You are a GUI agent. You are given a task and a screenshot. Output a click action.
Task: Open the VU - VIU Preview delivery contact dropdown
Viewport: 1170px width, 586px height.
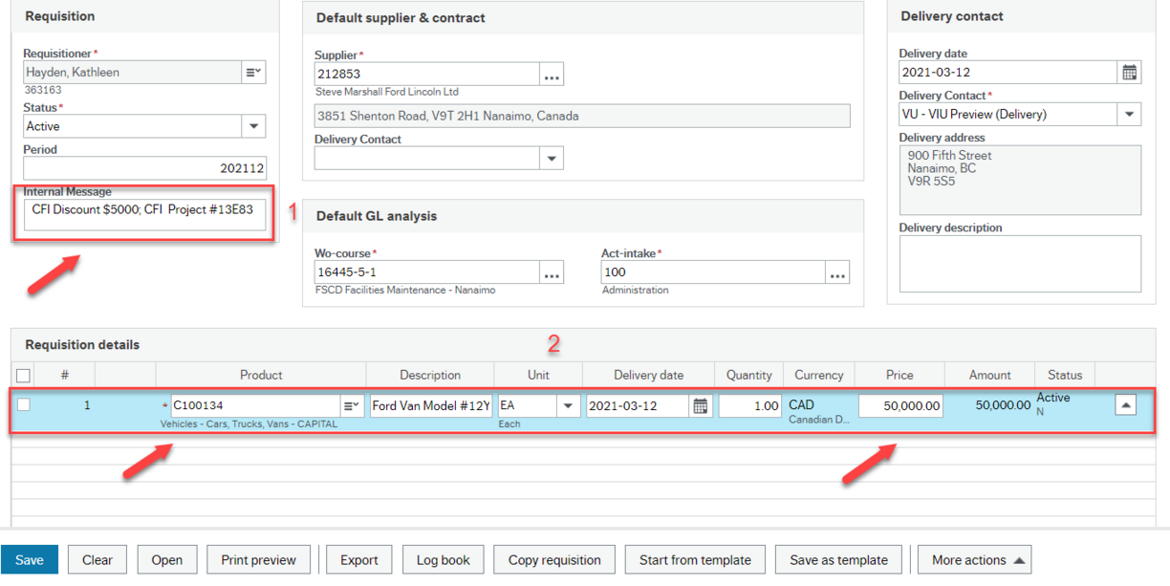(1129, 113)
